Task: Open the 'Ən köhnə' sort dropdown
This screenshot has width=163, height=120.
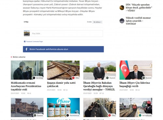Action: point(97,22)
